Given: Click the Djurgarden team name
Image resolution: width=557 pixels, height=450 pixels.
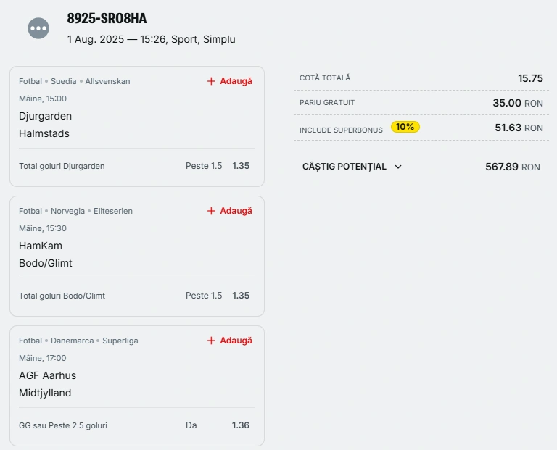Looking at the screenshot, I should 45,116.
